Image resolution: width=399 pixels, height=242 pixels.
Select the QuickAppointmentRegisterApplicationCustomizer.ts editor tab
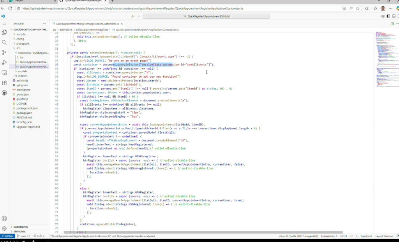88,24
